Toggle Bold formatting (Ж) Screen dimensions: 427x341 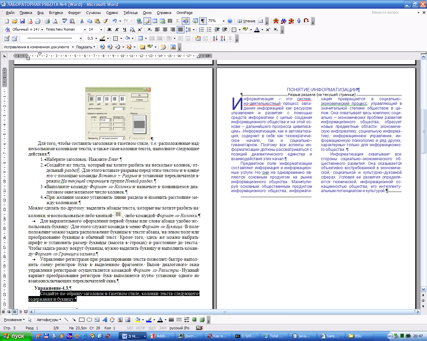point(109,30)
